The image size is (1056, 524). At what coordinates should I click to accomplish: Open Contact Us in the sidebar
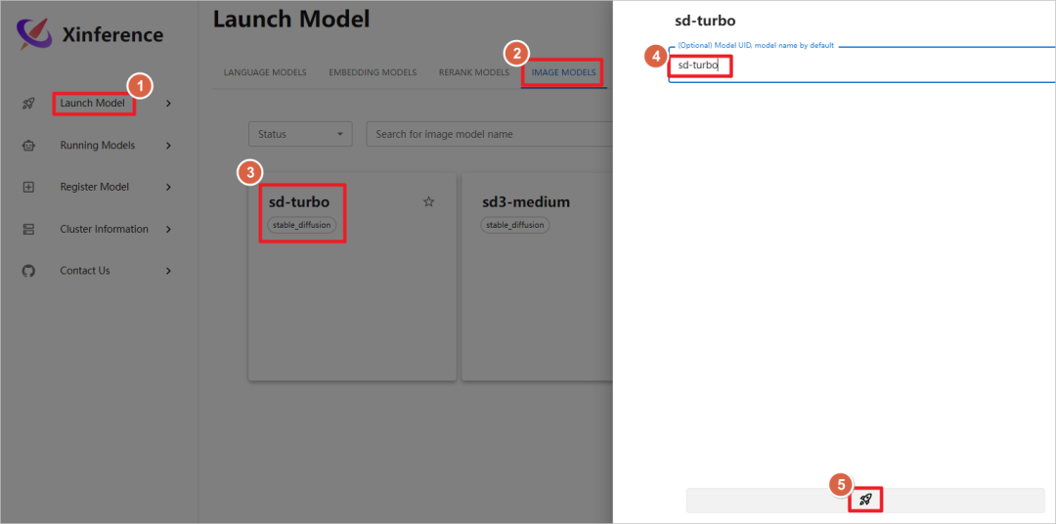(84, 271)
